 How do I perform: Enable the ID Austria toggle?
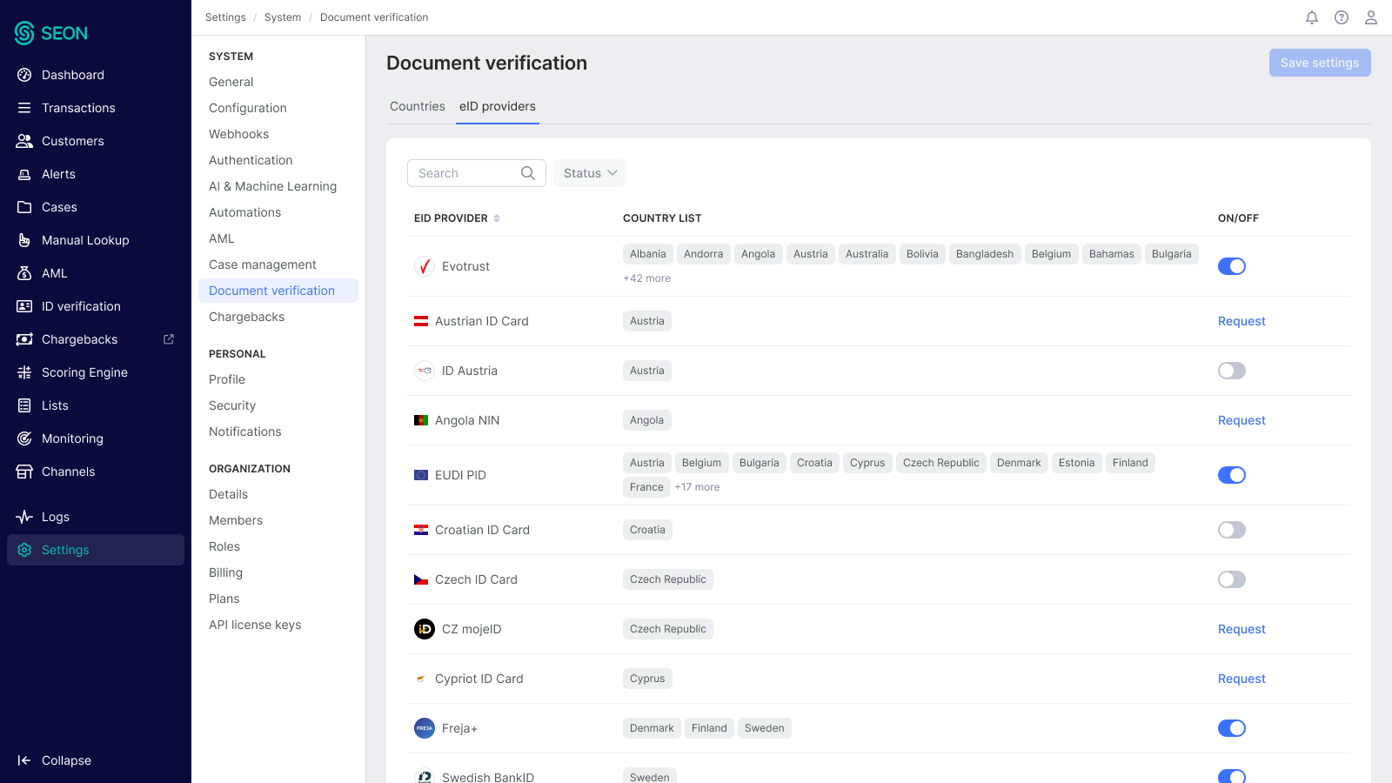[x=1232, y=371]
